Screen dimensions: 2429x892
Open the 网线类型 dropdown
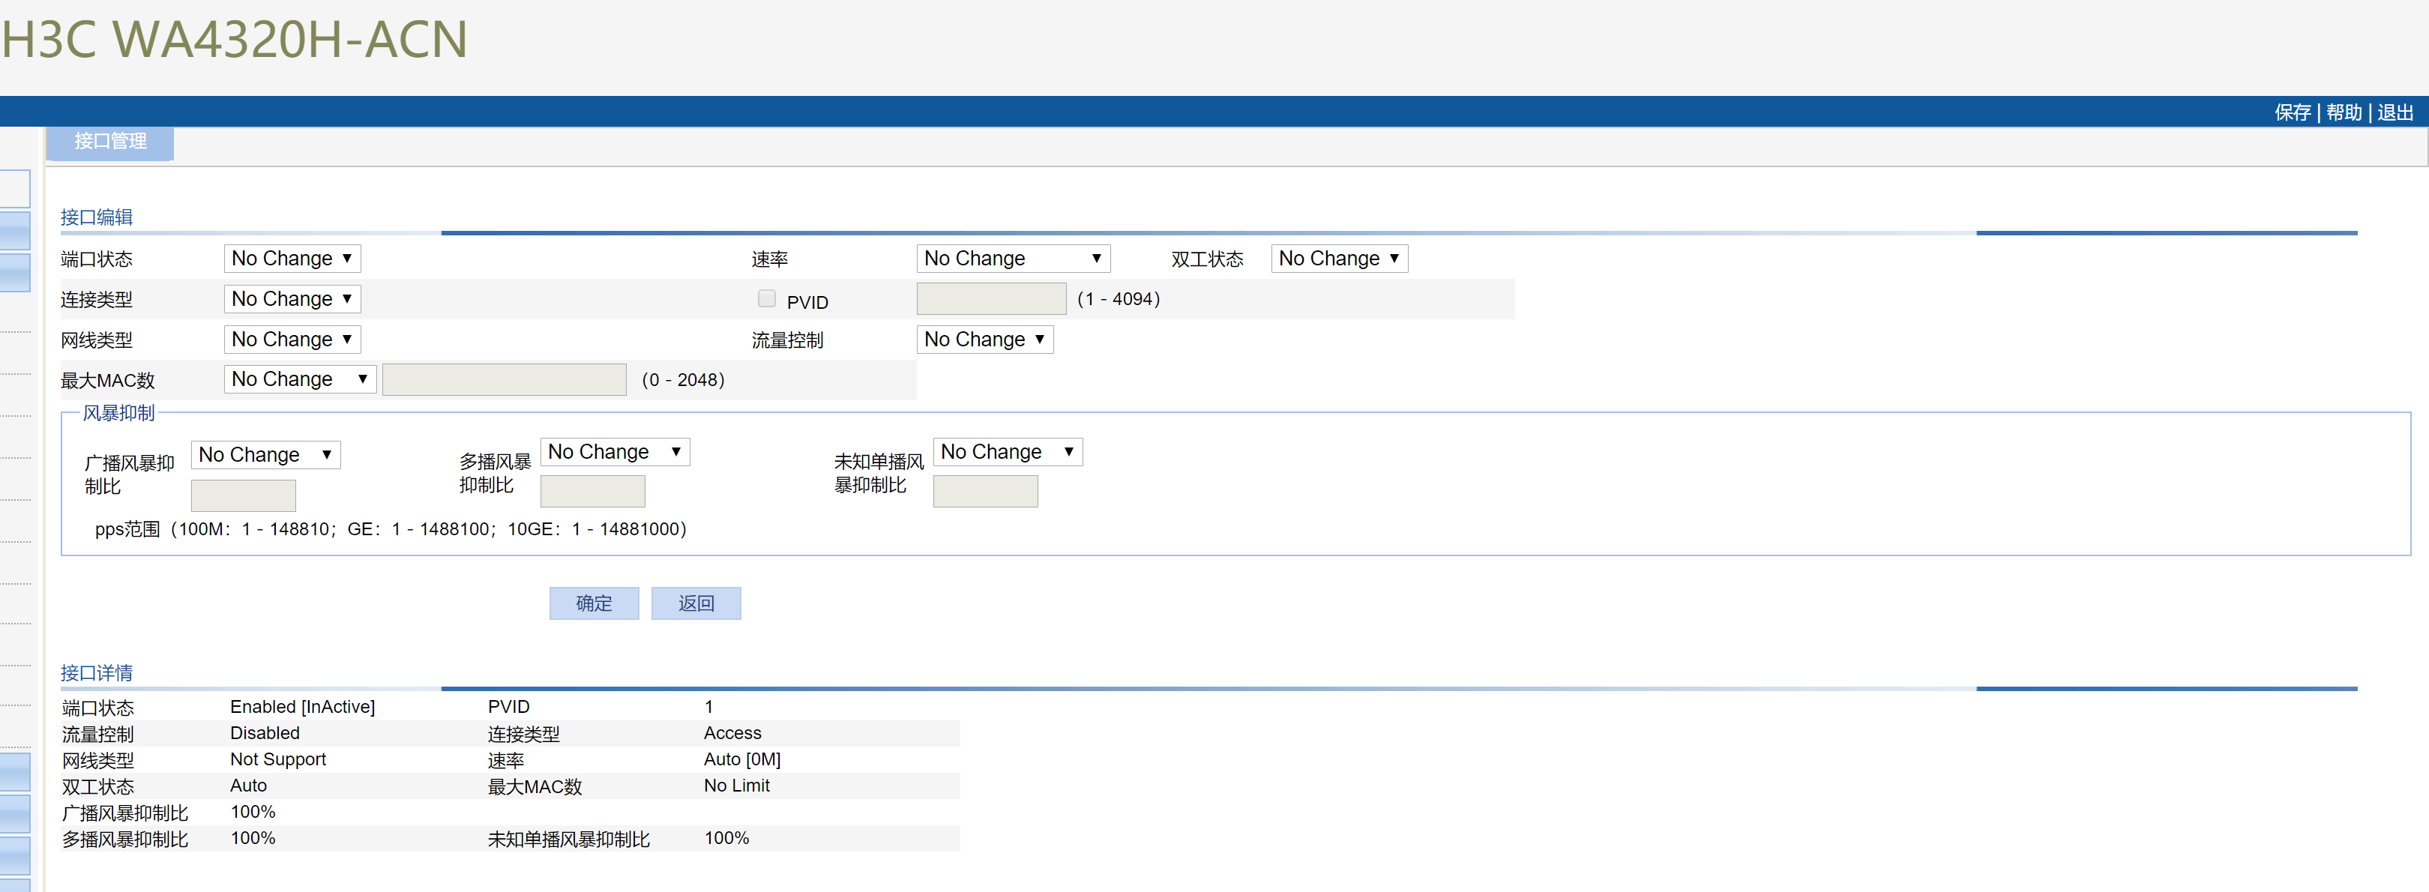tap(292, 340)
